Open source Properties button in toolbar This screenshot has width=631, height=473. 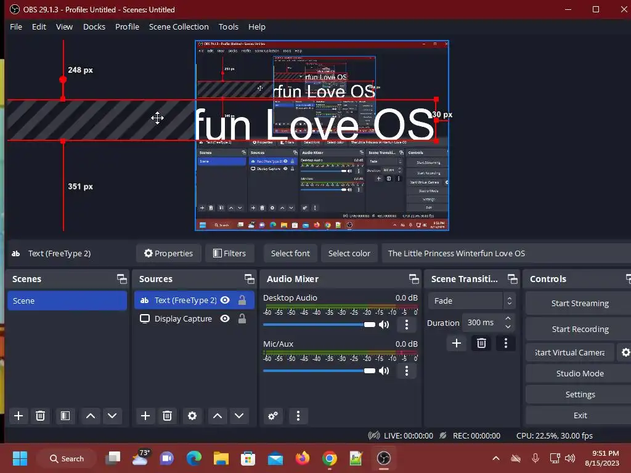169,253
